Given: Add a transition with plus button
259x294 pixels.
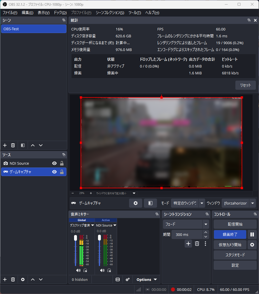Looking at the screenshot, I should coord(188,244).
